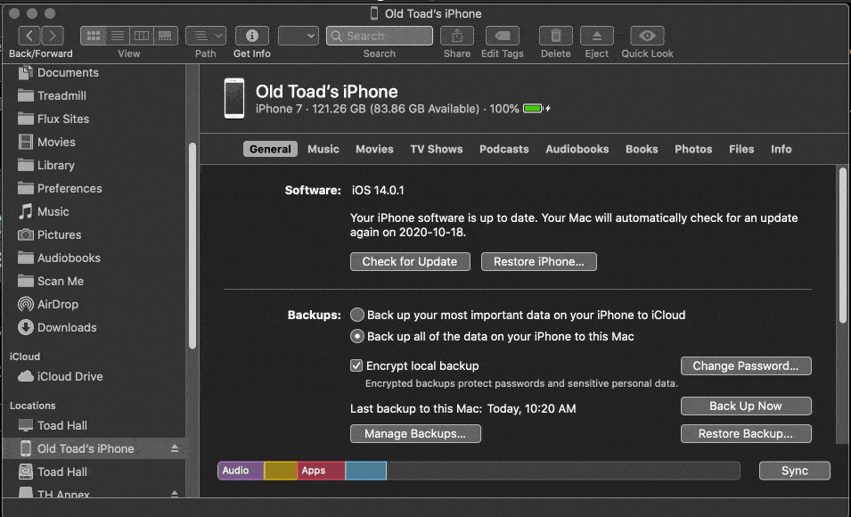Click the device pane vertical scrollbar

pos(842,245)
